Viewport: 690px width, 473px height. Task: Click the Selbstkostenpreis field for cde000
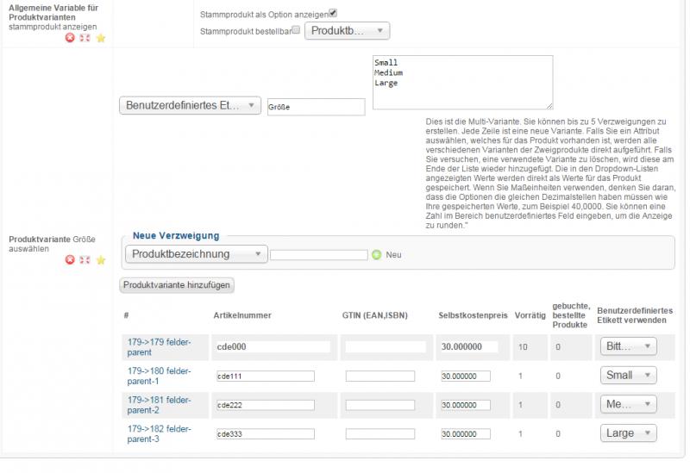tap(468, 346)
